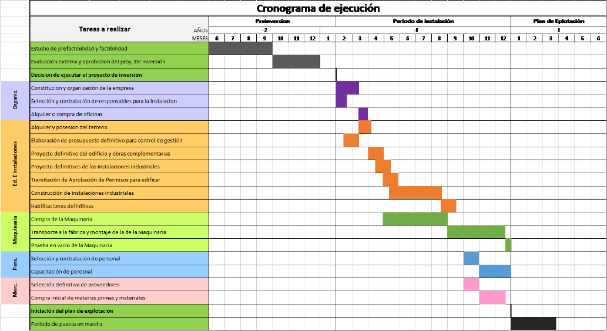Select 'Iniciación del plan de explotación' row

click(x=119, y=311)
